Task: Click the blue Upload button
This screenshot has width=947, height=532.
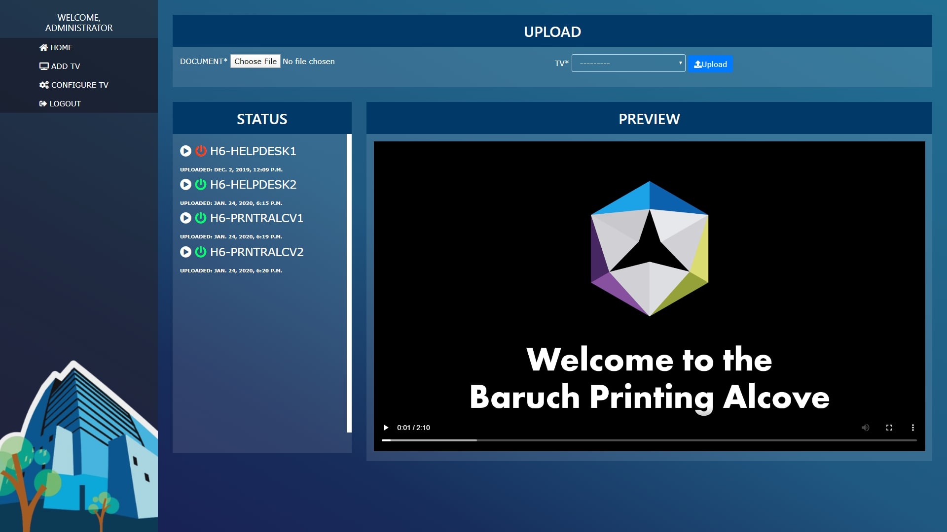Action: point(710,64)
